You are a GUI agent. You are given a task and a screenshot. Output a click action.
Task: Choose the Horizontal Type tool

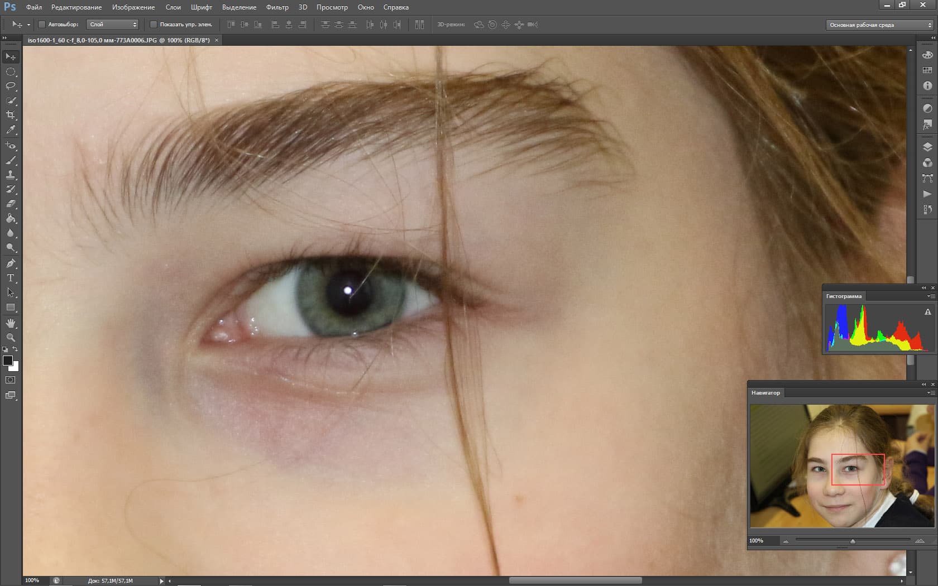(x=11, y=278)
